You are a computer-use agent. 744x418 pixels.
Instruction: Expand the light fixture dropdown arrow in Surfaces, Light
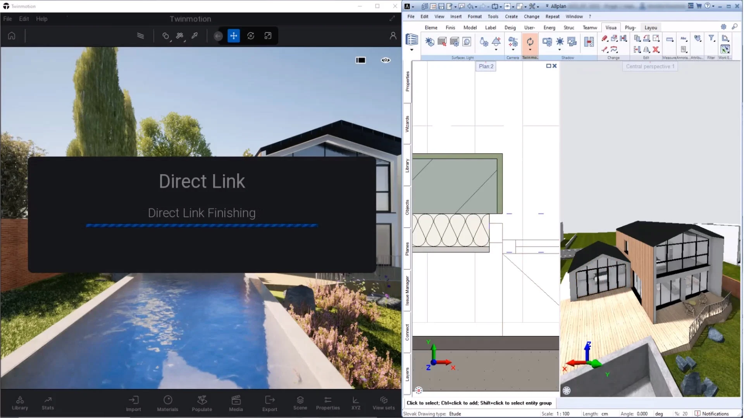496,50
